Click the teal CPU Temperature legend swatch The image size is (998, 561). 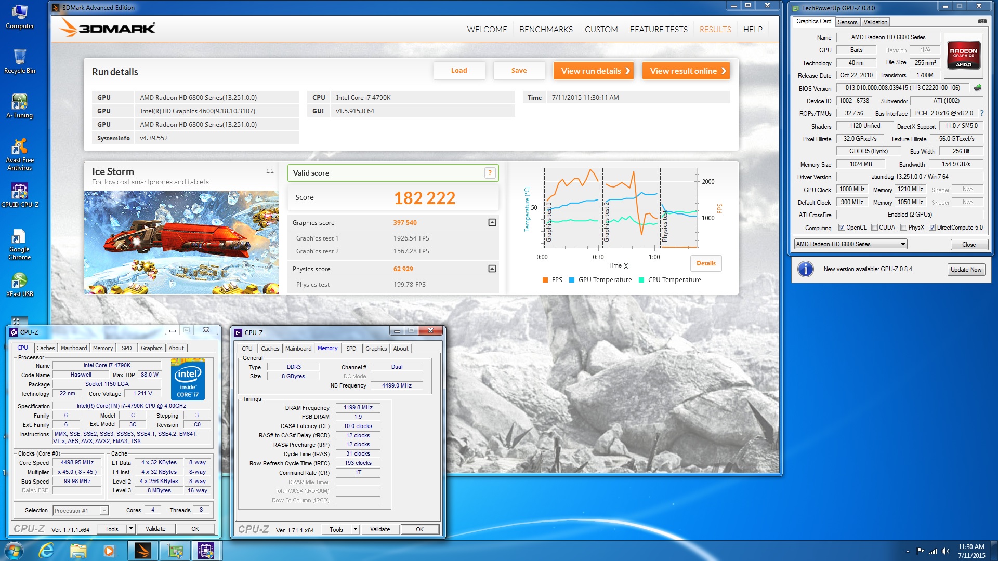coord(641,280)
